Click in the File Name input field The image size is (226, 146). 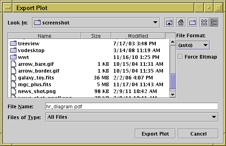pyautogui.click(x=132, y=107)
